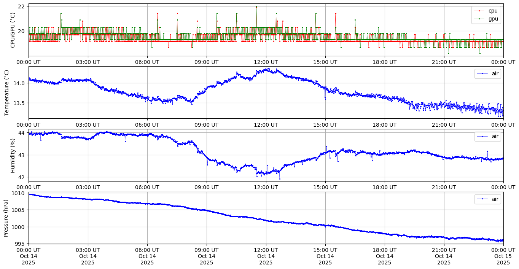This screenshot has height=269, width=519.
Task: Select the Humidity (%) y-axis label
Action: [x=13, y=155]
